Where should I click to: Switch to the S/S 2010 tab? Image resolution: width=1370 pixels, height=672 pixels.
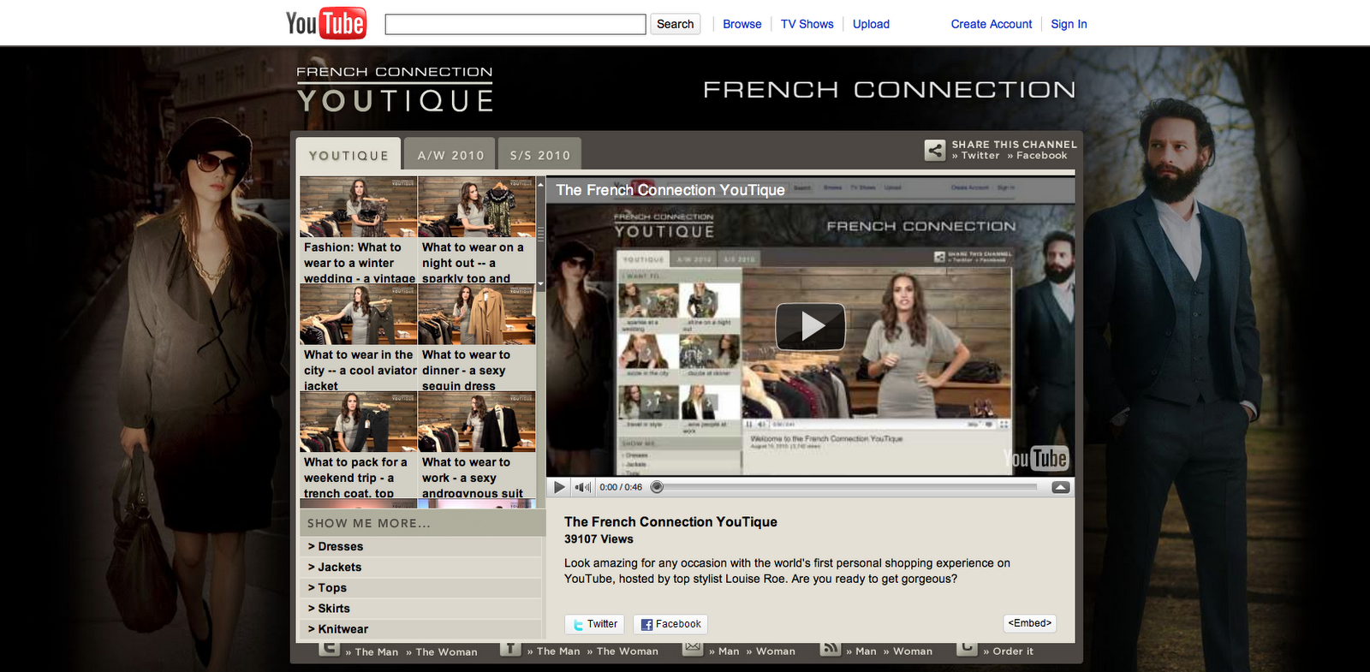pyautogui.click(x=540, y=155)
